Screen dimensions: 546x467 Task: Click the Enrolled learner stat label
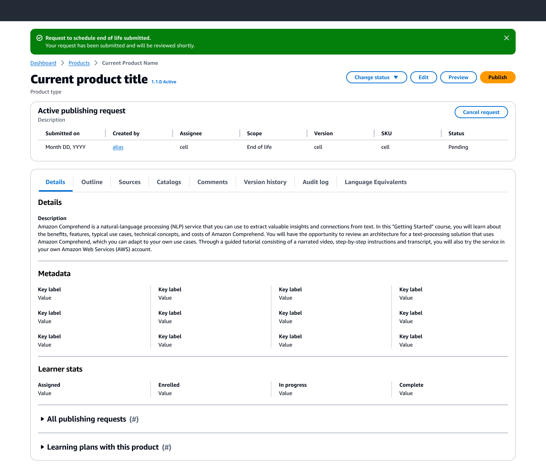169,385
